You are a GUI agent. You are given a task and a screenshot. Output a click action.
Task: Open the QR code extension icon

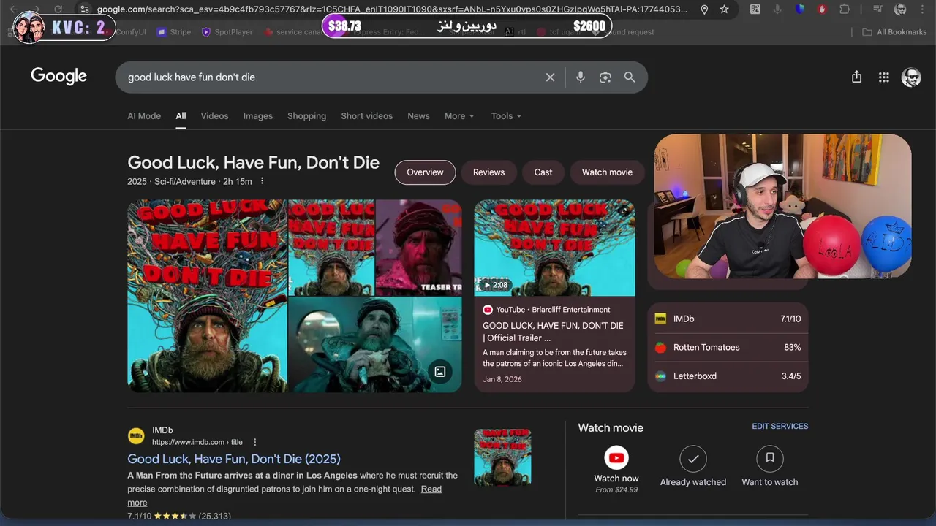click(755, 9)
